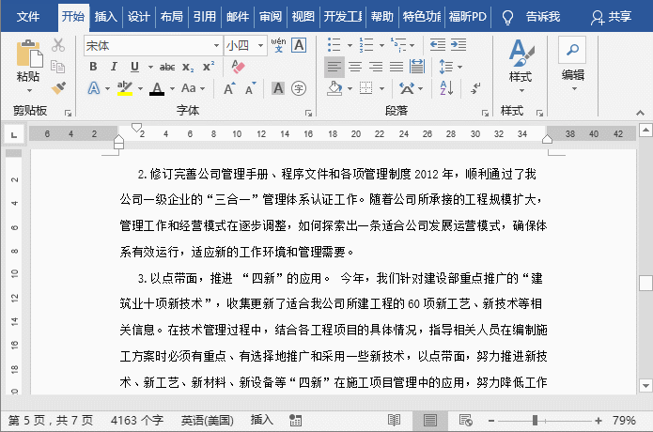Decrease font size with shrink font icon
Screen dimensions: 653x432
coord(250,88)
